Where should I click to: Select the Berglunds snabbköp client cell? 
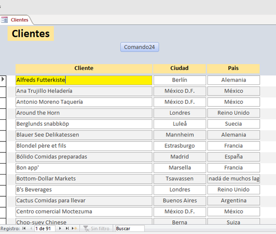click(x=84, y=124)
